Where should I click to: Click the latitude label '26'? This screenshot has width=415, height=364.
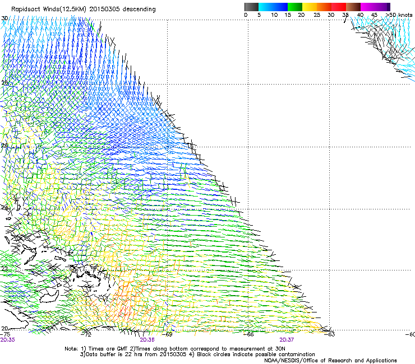coord(4,145)
